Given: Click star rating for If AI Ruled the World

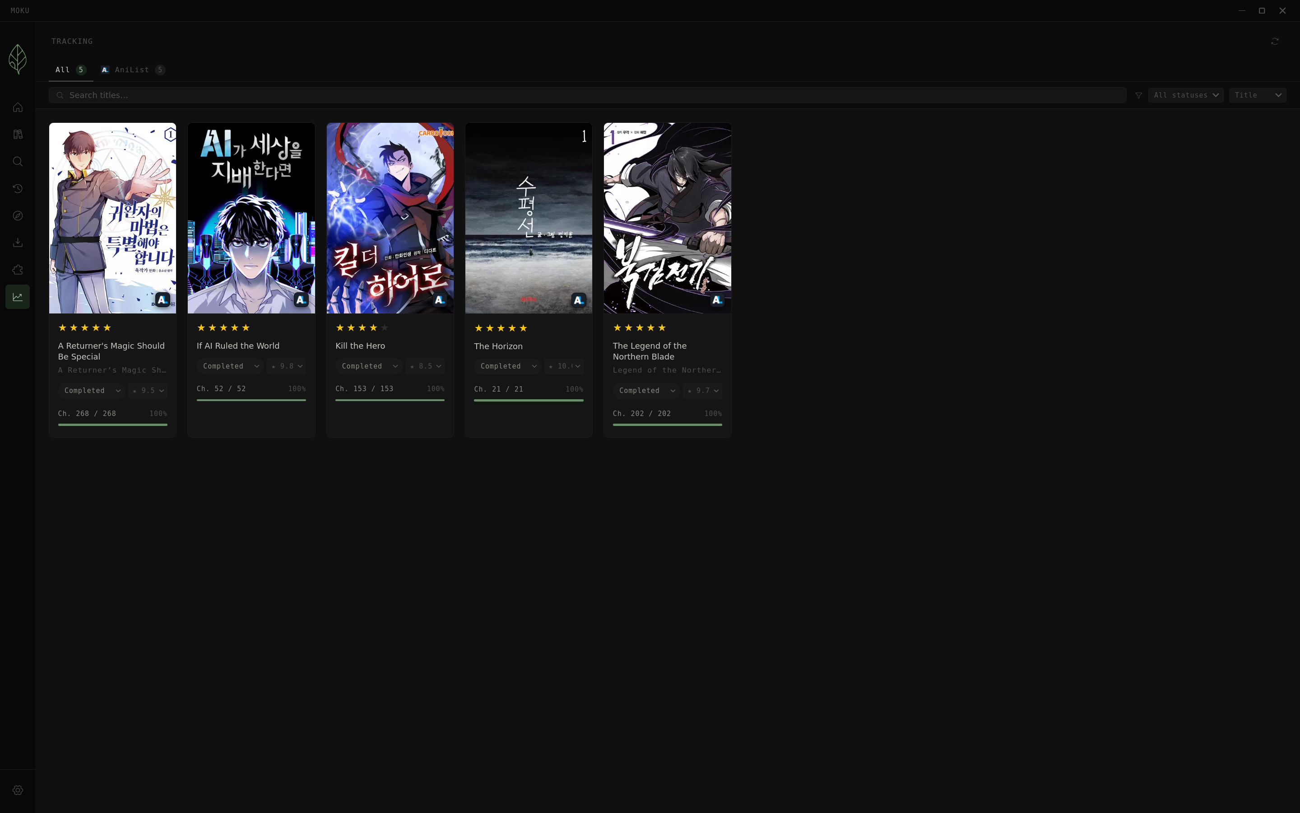Looking at the screenshot, I should 223,328.
